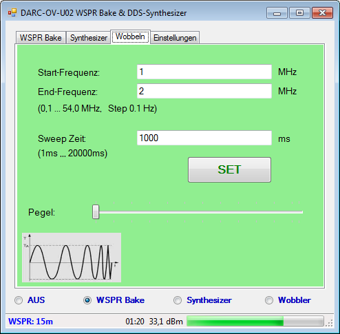This screenshot has height=334, width=340.
Task: Click the application icon in title bar
Action: click(12, 12)
